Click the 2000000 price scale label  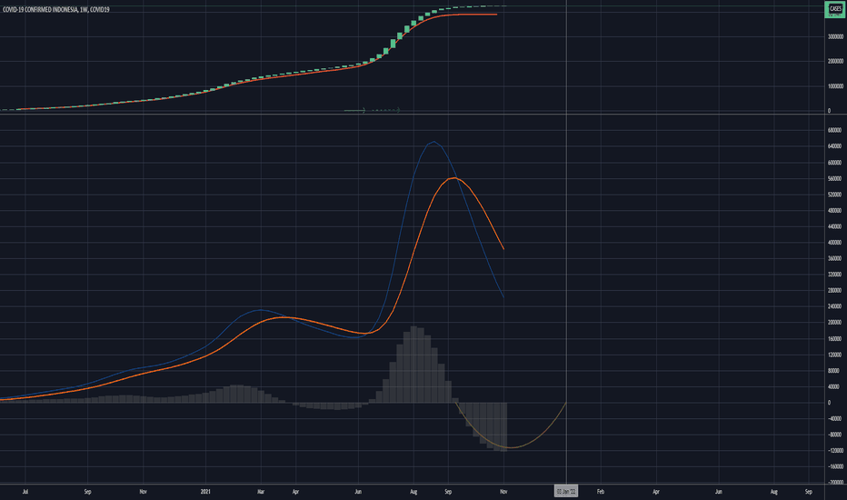[835, 61]
